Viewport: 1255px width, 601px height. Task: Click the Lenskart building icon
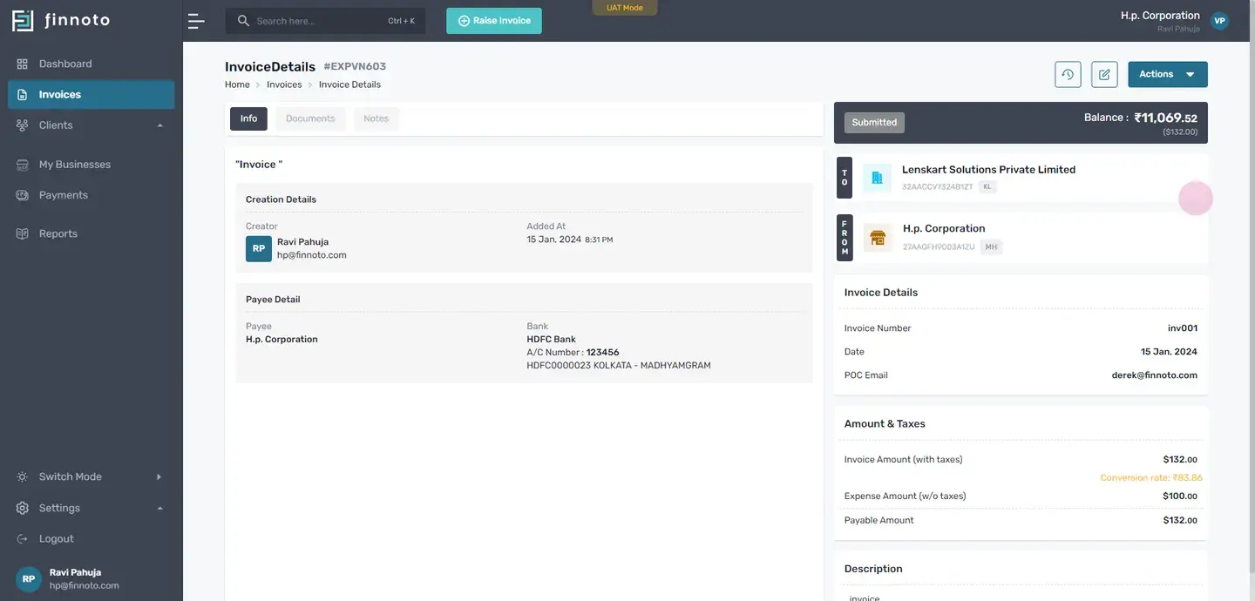tap(877, 178)
